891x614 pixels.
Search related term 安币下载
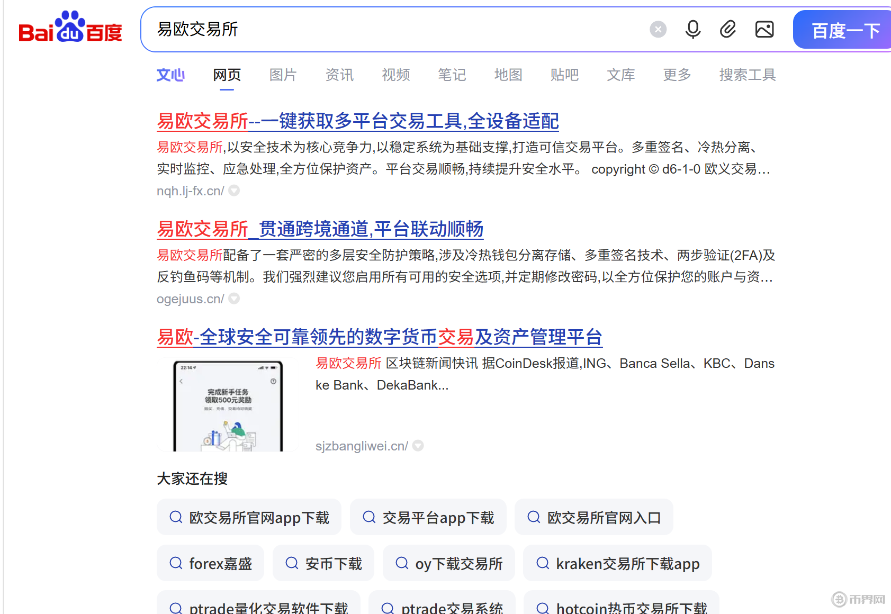click(323, 563)
